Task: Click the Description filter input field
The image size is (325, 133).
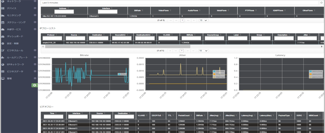Action: [284, 38]
